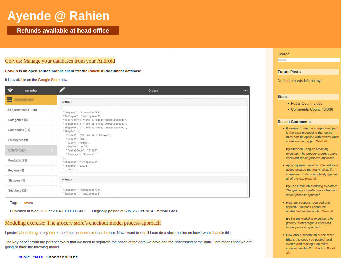The height and width of the screenshot is (258, 345).
Task: Select Employees (9) in the collections list
Action: point(18,140)
